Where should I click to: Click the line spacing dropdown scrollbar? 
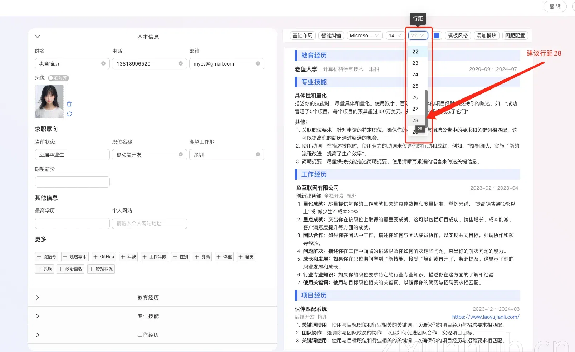[426, 109]
